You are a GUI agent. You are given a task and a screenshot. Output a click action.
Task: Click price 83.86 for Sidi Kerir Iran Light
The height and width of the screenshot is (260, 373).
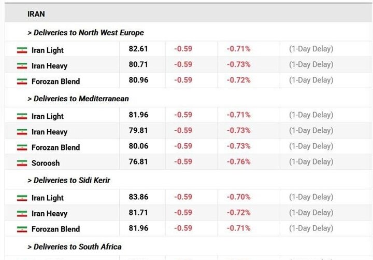[138, 197]
